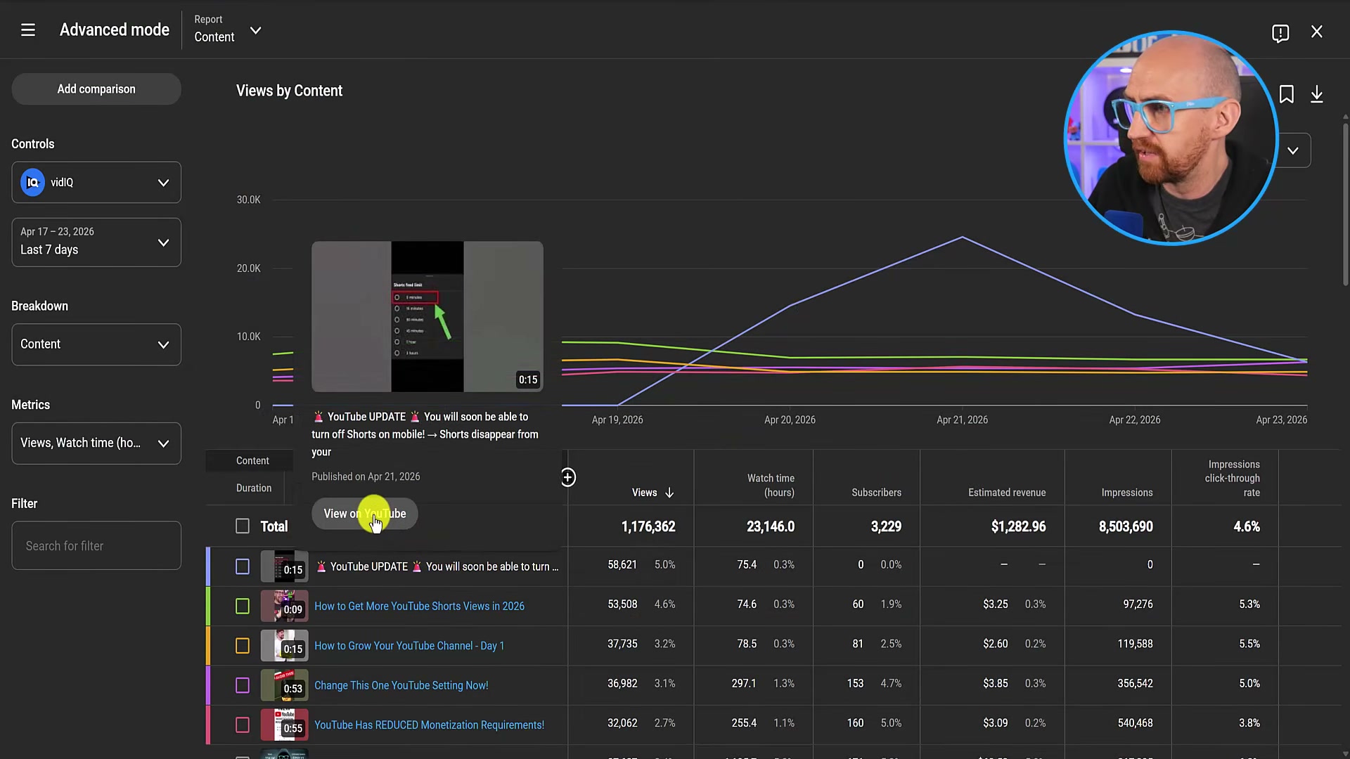Check the How to Grow Your Channel Day 1 checkbox
The height and width of the screenshot is (759, 1350).
click(243, 646)
